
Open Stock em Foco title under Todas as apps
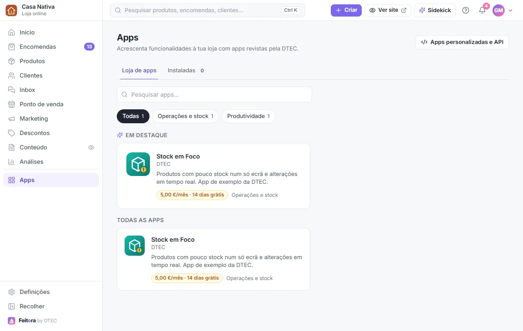(173, 240)
